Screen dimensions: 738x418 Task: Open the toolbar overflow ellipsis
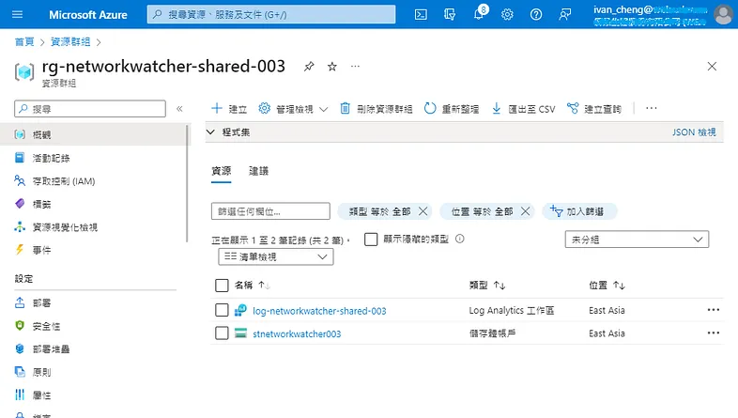[x=652, y=108]
